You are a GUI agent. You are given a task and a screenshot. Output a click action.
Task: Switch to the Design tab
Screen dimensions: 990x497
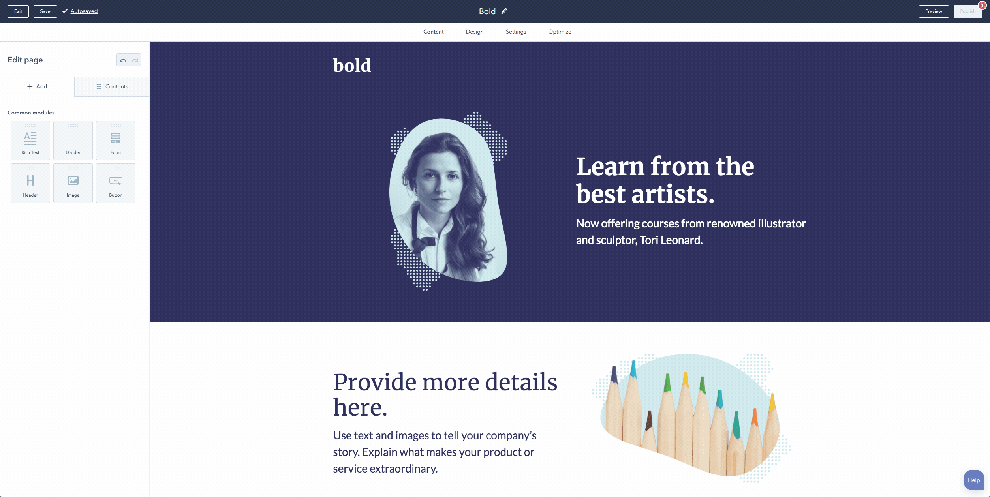coord(474,32)
